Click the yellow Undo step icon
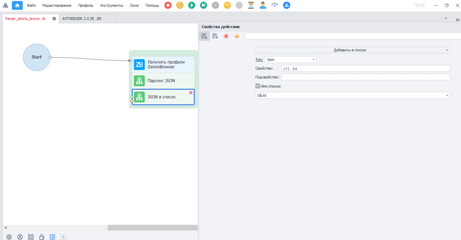 [227, 5]
